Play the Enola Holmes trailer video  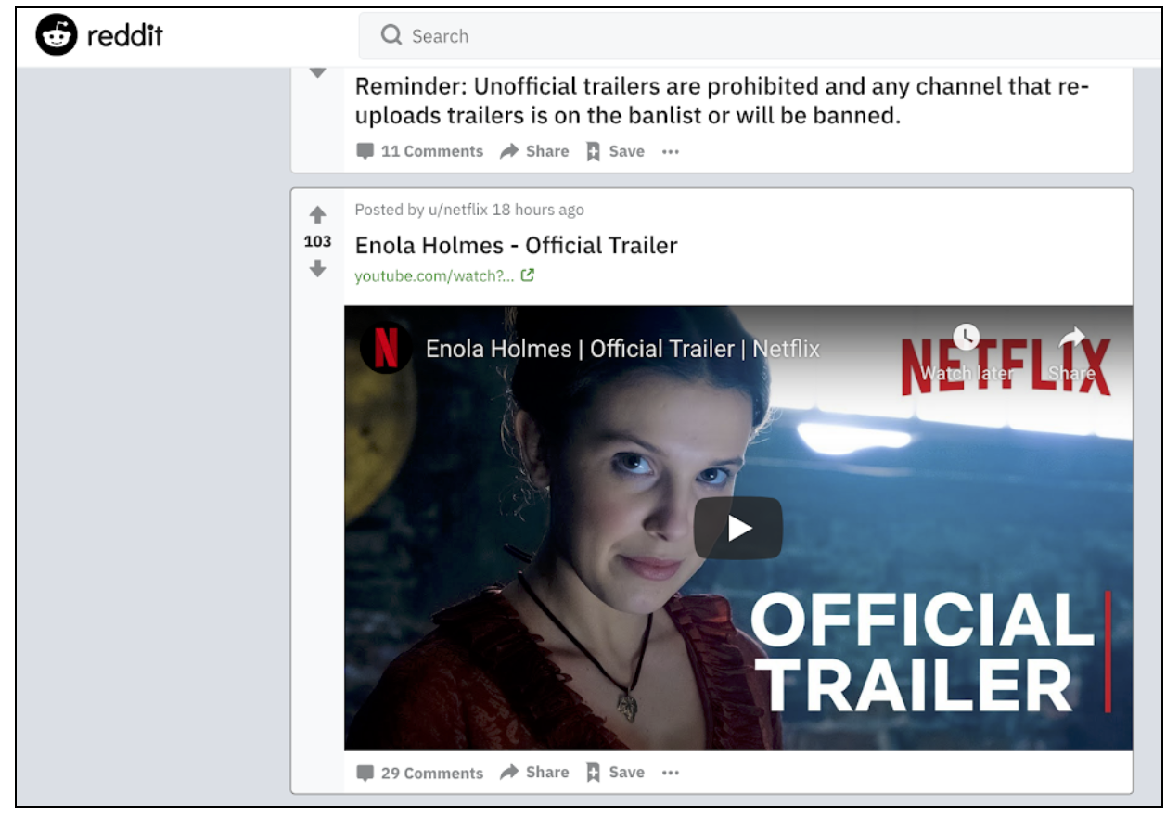738,528
